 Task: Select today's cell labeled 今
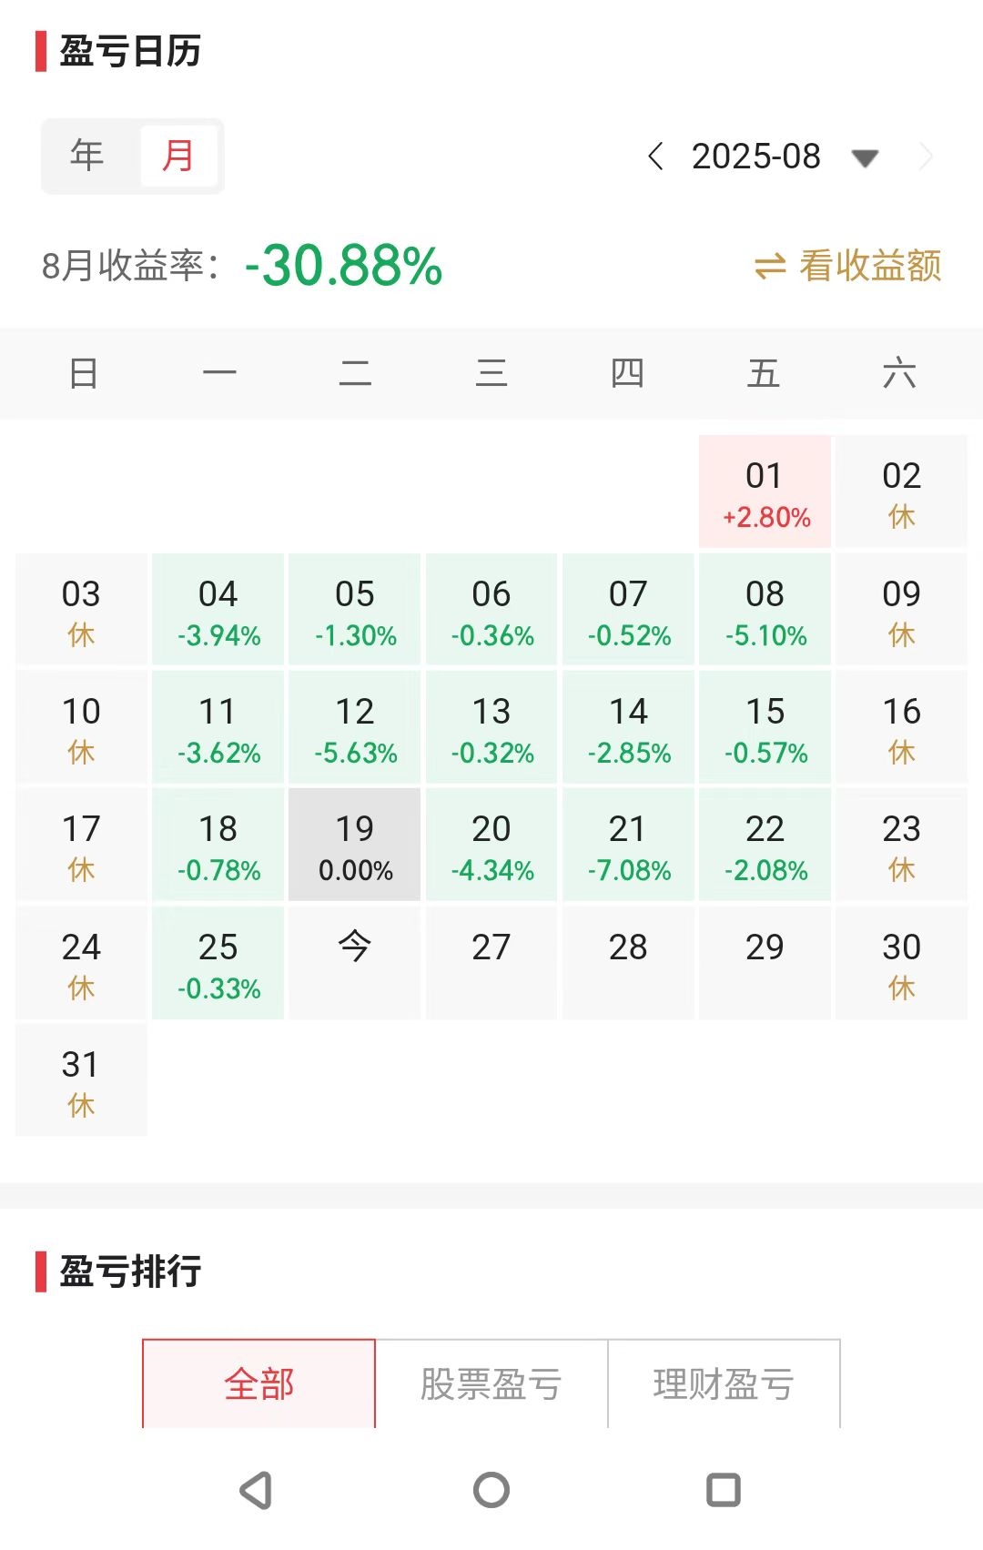pos(355,963)
